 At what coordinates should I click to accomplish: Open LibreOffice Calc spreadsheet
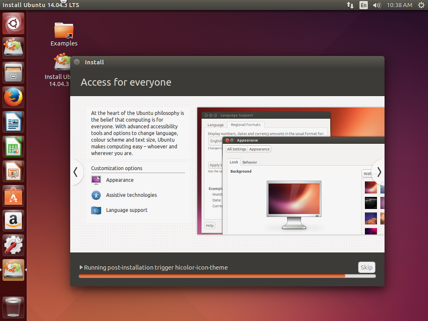[13, 147]
